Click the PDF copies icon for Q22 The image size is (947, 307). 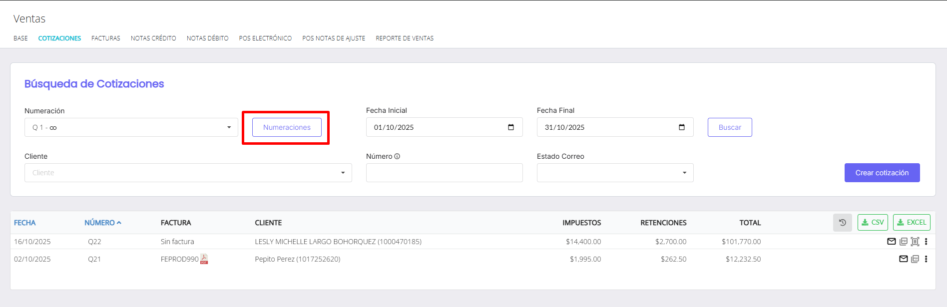tap(903, 242)
